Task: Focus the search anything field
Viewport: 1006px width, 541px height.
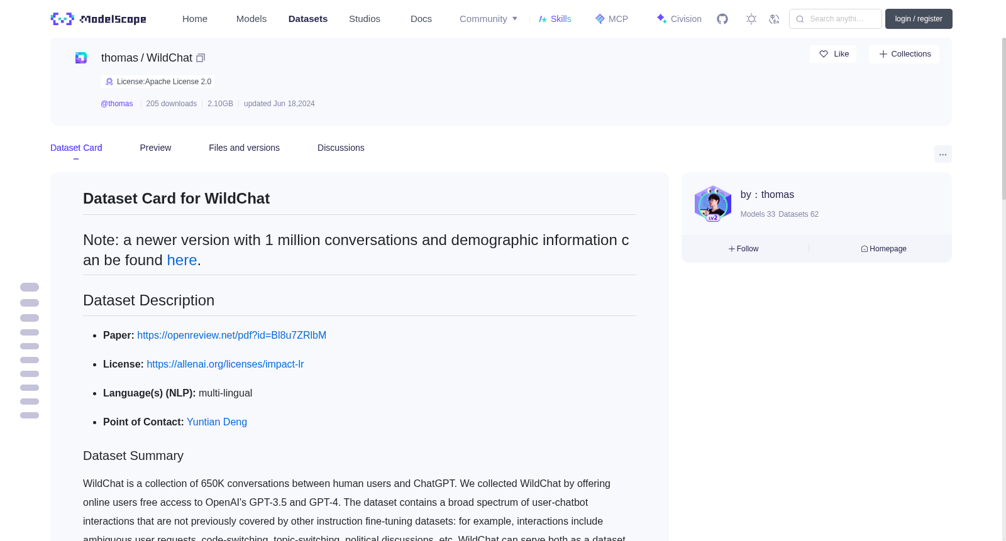Action: (836, 19)
